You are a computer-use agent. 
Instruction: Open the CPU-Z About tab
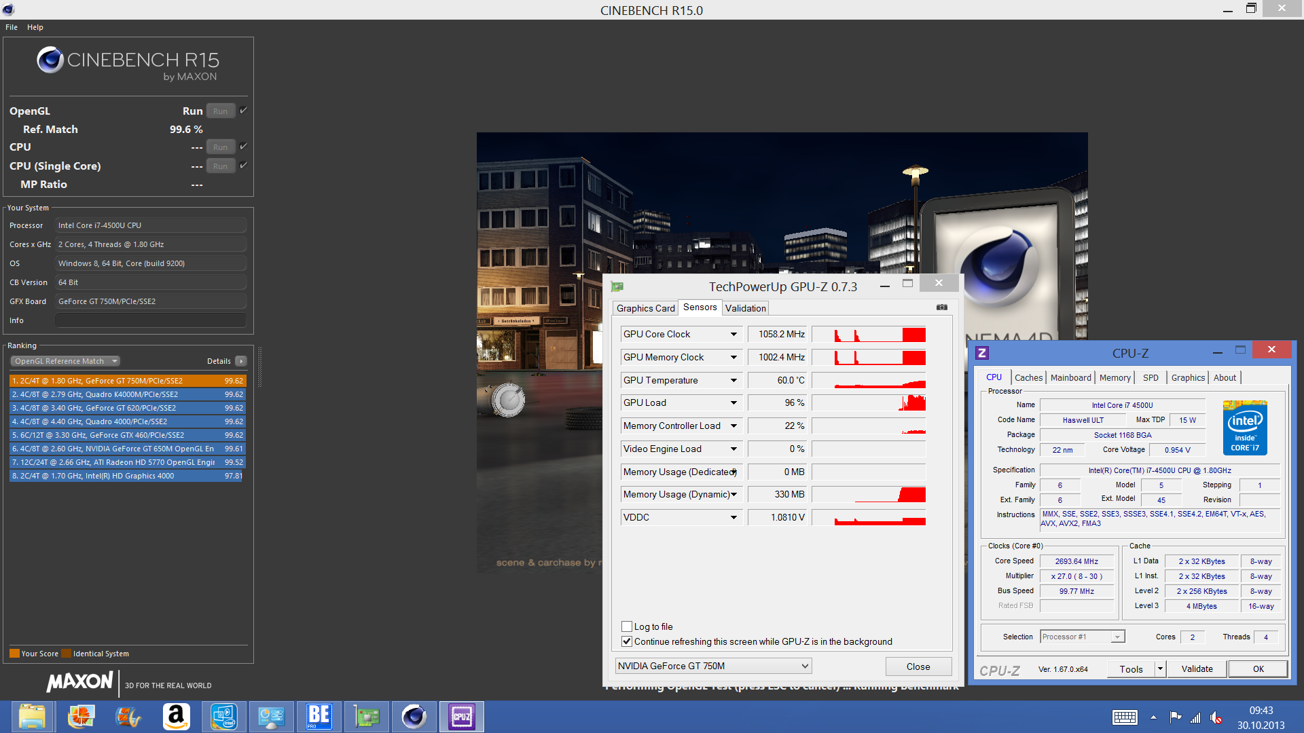coord(1225,377)
